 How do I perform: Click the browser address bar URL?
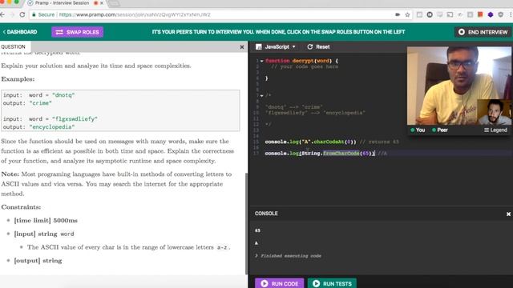point(135,14)
